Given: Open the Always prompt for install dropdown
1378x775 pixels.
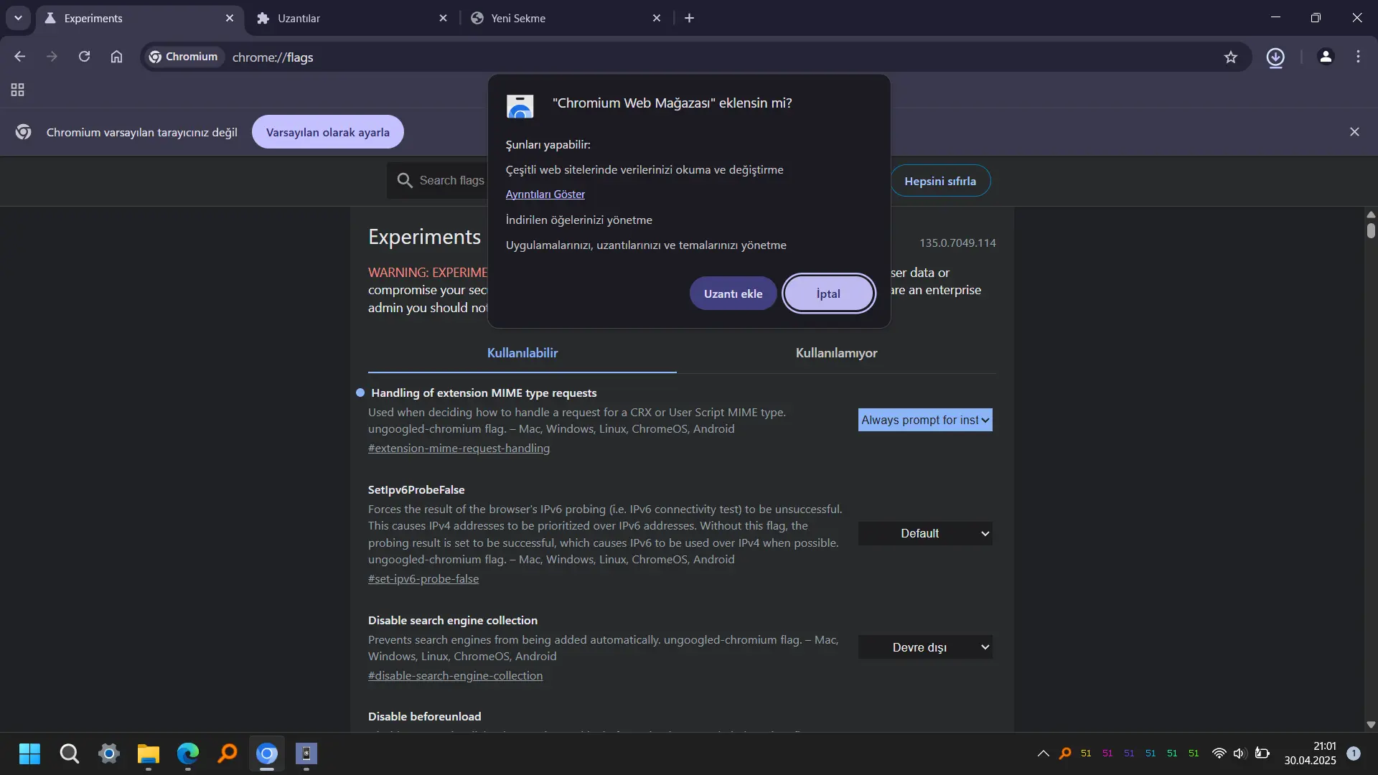Looking at the screenshot, I should [925, 421].
